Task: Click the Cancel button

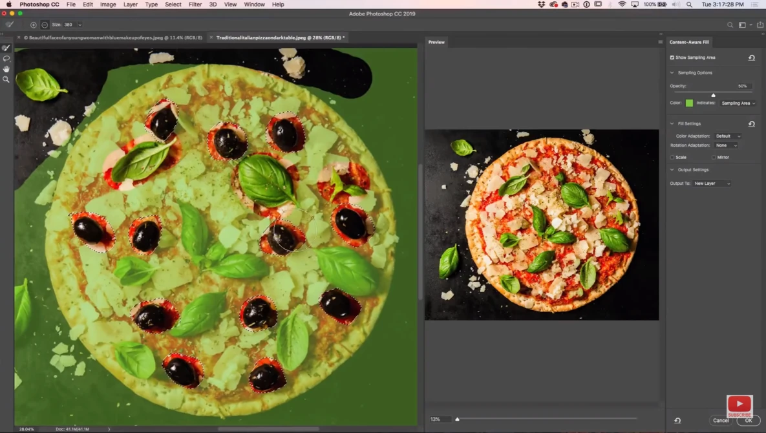Action: coord(721,420)
